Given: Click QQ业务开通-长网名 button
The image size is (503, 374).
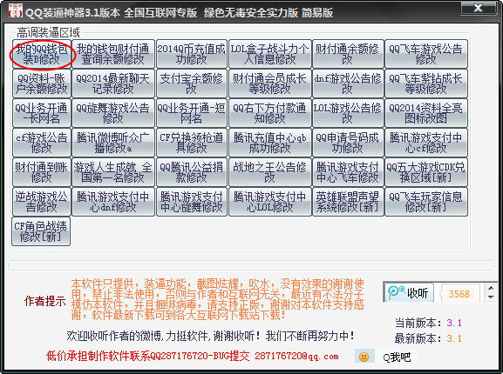Looking at the screenshot, I should click(41, 113).
